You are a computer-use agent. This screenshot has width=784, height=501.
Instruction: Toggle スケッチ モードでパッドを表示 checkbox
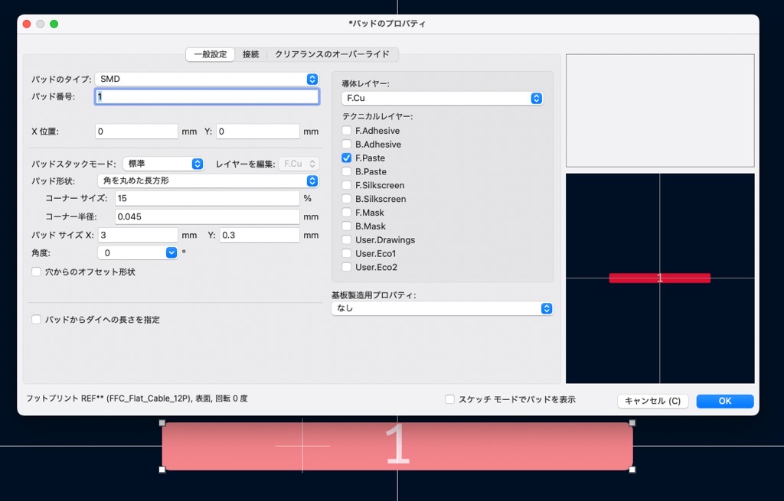pos(450,399)
